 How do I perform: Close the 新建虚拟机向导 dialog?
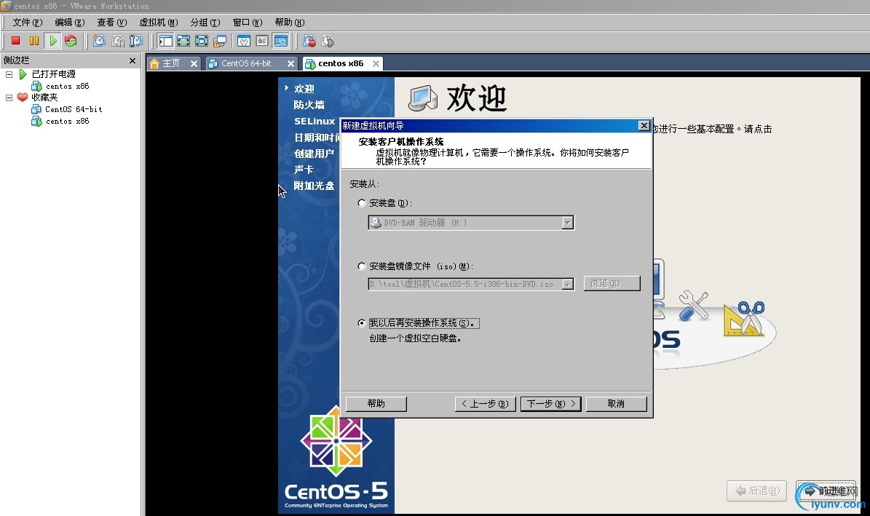click(644, 125)
